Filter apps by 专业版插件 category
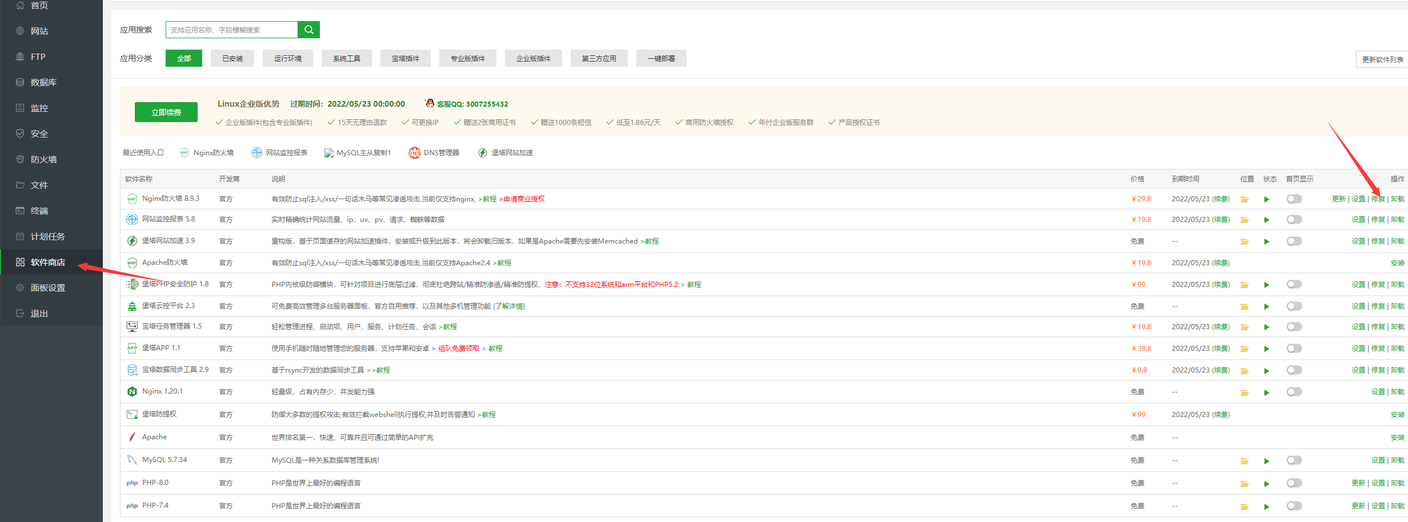The width and height of the screenshot is (1408, 522). pos(468,58)
